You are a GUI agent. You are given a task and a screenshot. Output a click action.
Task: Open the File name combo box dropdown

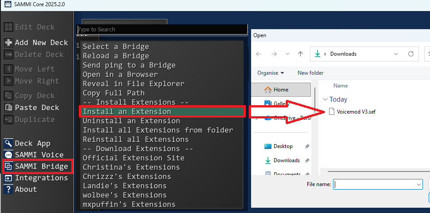[x=418, y=185]
